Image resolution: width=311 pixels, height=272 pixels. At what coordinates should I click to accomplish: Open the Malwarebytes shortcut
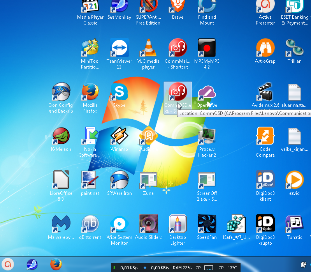pos(61,224)
